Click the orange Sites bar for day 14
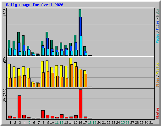 coord(72,76)
